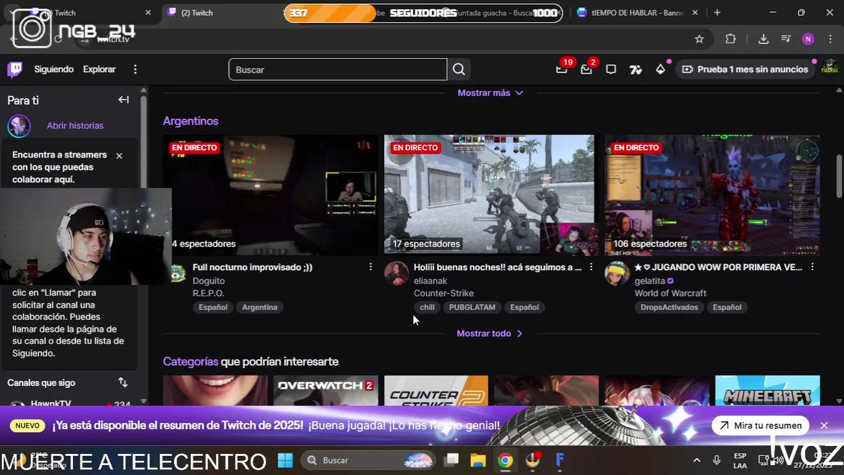Open ESP LAA language indicator in tray

pyautogui.click(x=740, y=460)
